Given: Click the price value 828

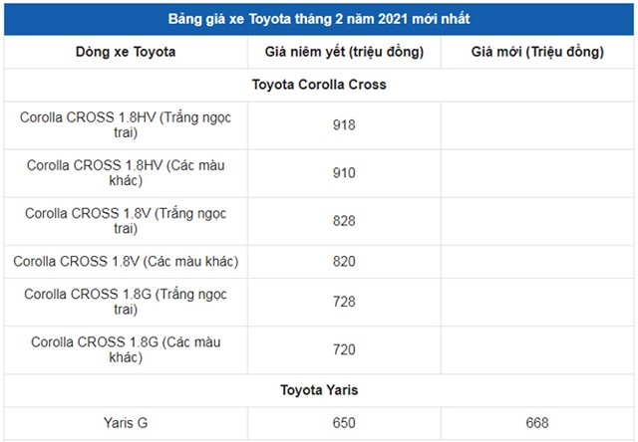Looking at the screenshot, I should tap(344, 221).
